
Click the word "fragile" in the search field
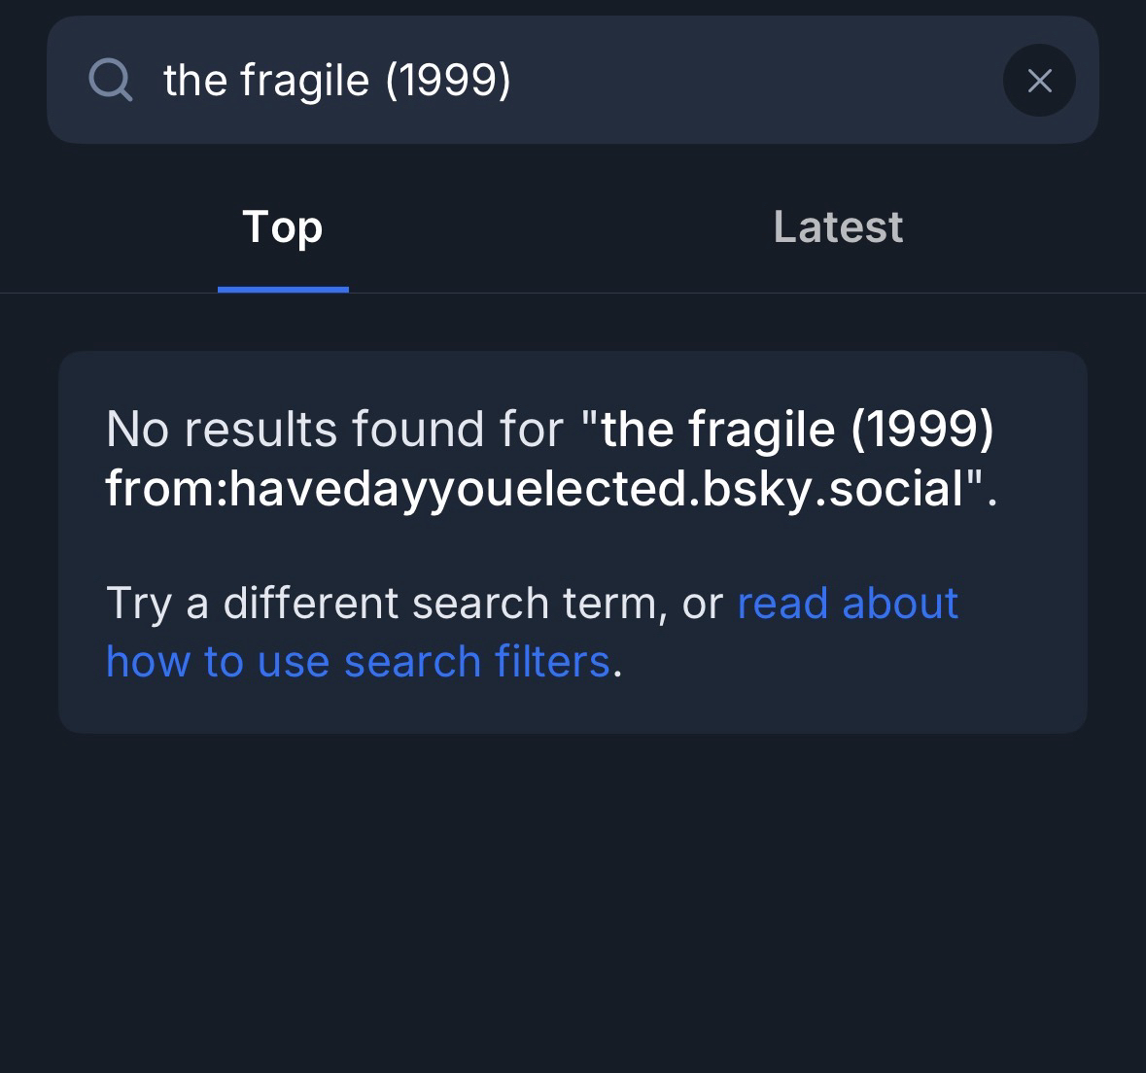click(x=305, y=81)
